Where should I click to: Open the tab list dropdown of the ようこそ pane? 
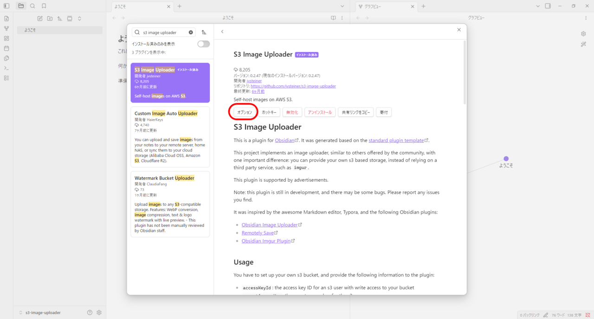pos(342,6)
